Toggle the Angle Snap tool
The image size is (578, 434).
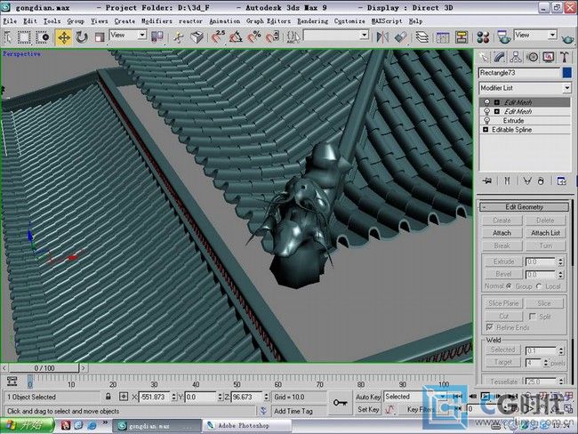pyautogui.click(x=236, y=36)
